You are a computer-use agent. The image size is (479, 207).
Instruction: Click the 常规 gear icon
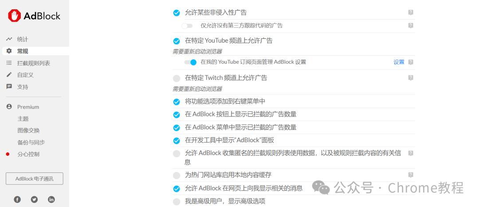(x=9, y=51)
